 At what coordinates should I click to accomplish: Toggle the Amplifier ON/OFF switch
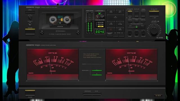[130, 14]
